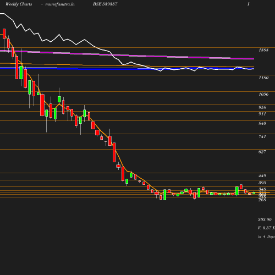Click the 'BSE 539337' stock code
This screenshot has width=275, height=275.
point(105,4)
